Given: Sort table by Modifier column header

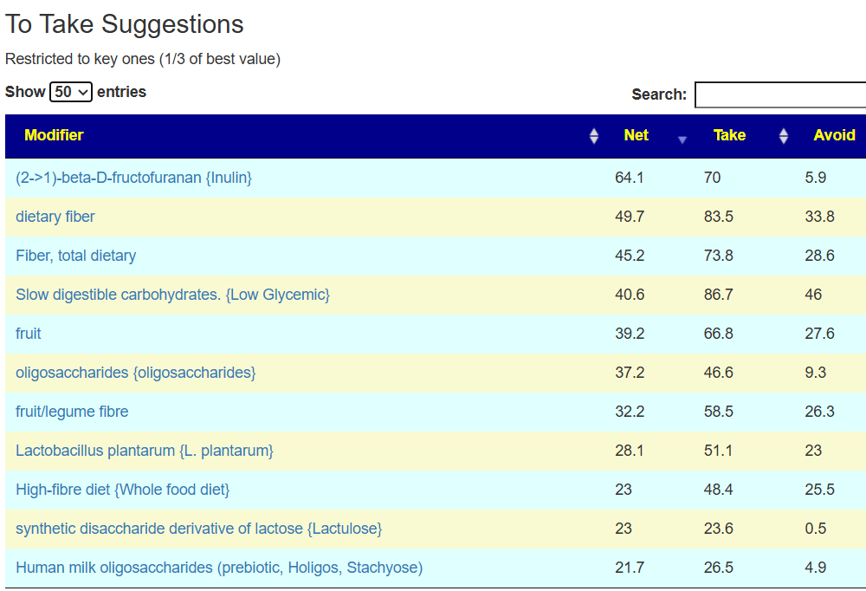Looking at the screenshot, I should pos(54,135).
